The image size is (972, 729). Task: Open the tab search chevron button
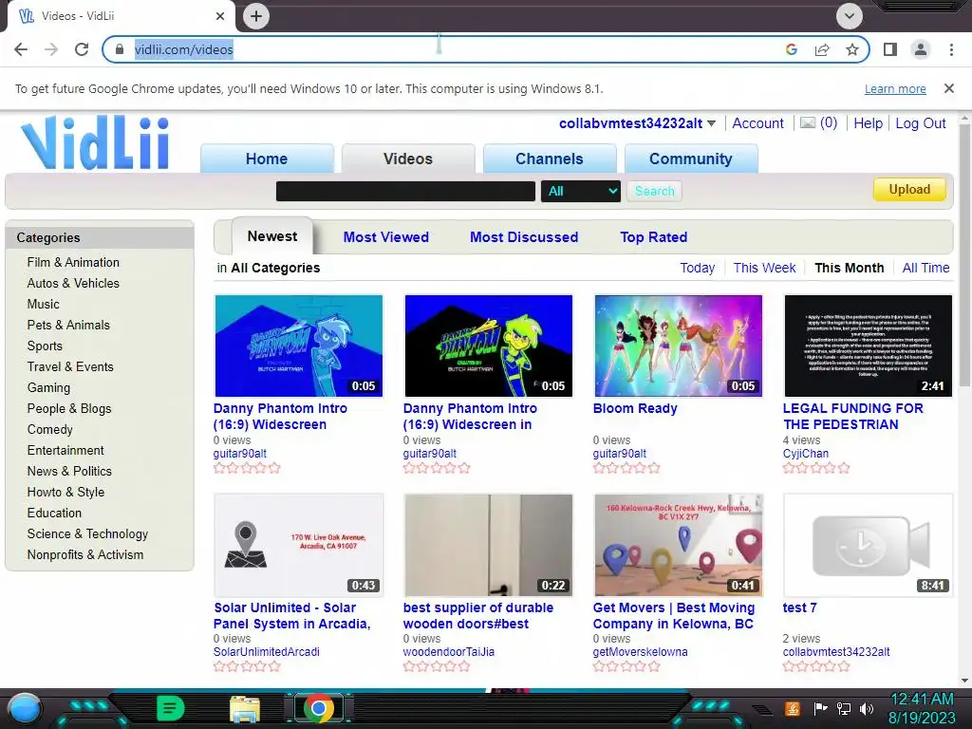coord(850,16)
